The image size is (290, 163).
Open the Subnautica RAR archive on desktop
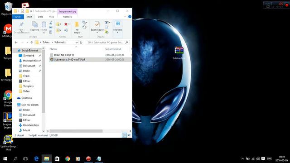[x=179, y=53]
